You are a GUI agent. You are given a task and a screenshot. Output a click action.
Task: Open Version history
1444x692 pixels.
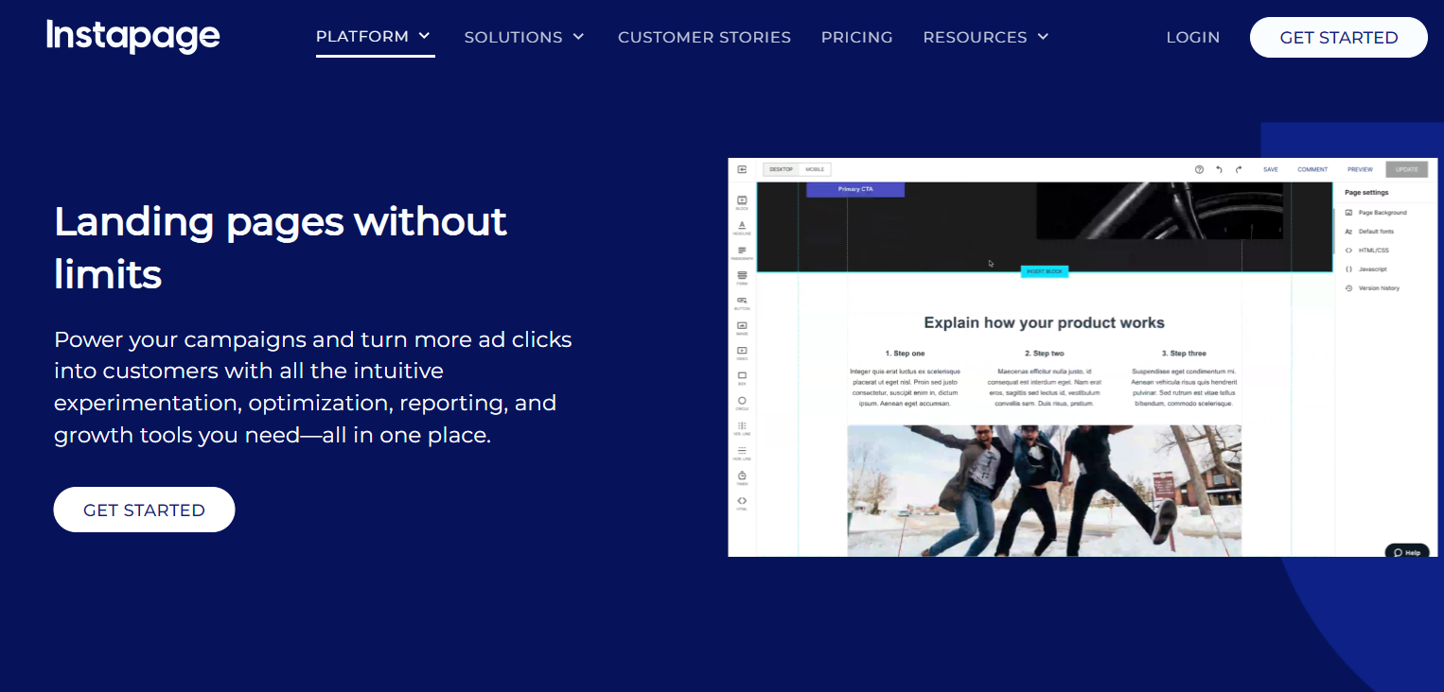tap(1372, 288)
